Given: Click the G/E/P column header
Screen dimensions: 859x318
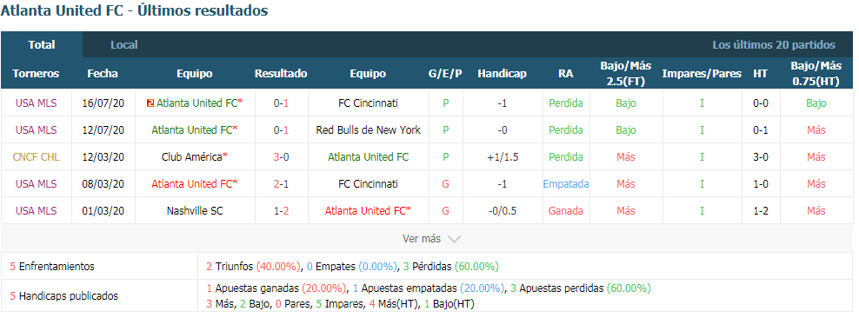Looking at the screenshot, I should click(445, 73).
